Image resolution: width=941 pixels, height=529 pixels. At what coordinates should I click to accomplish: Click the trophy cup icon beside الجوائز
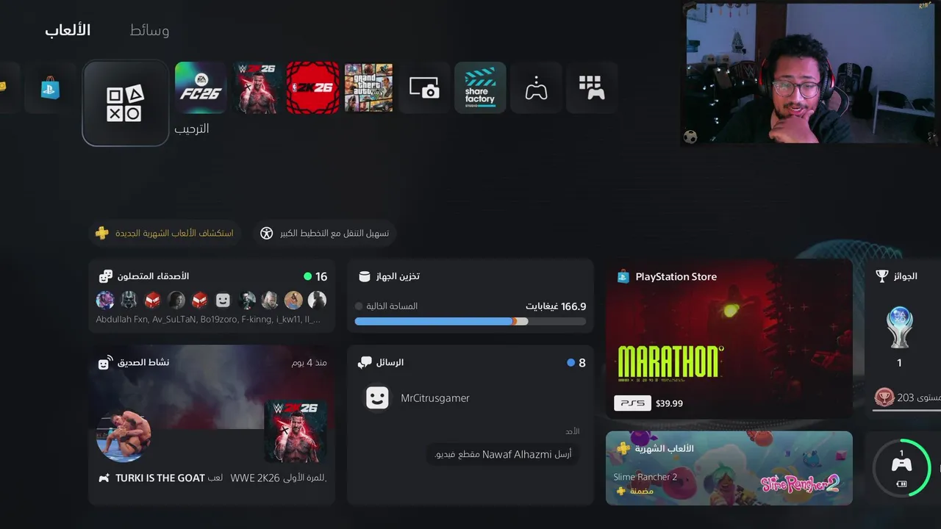tap(883, 276)
